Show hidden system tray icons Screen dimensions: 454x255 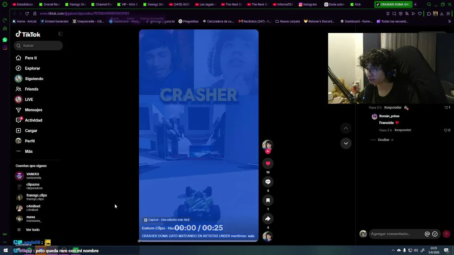pyautogui.click(x=393, y=250)
